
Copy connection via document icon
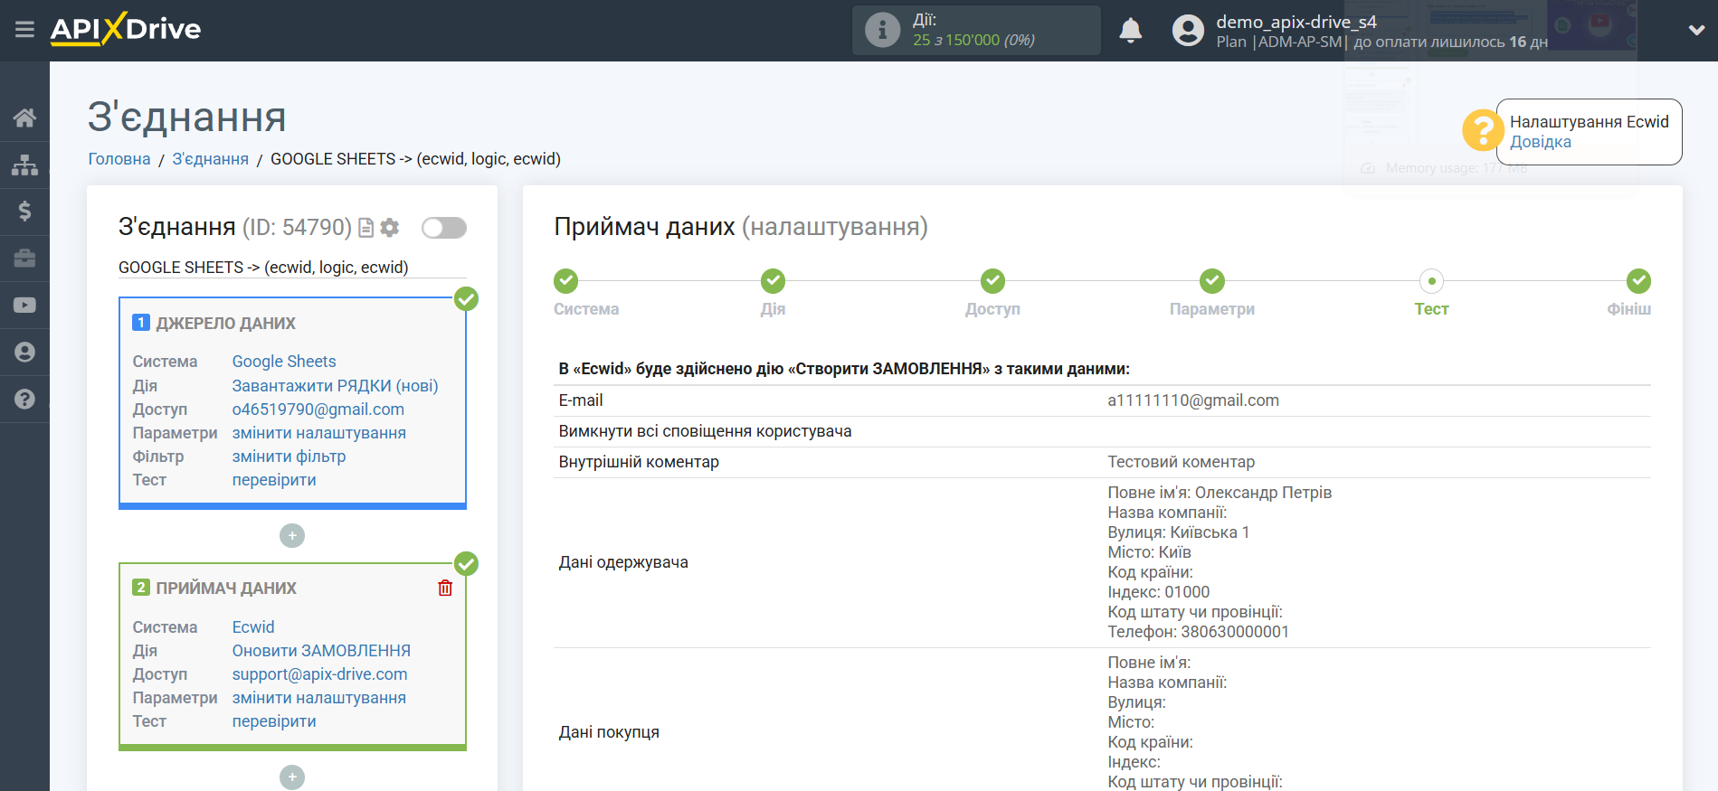coord(365,228)
